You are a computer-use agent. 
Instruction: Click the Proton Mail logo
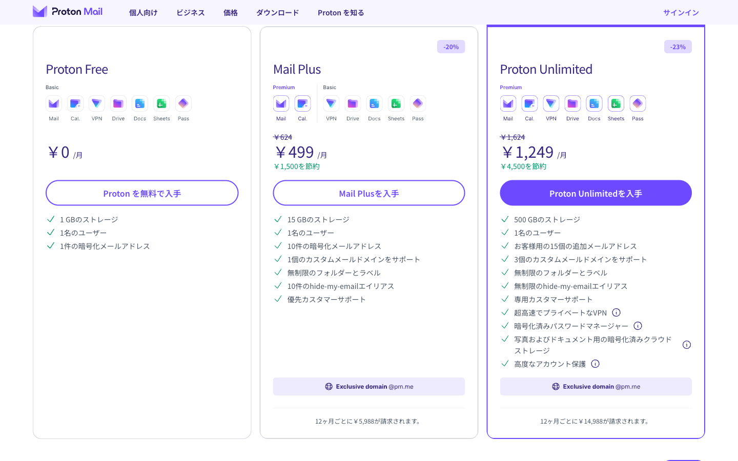[68, 11]
